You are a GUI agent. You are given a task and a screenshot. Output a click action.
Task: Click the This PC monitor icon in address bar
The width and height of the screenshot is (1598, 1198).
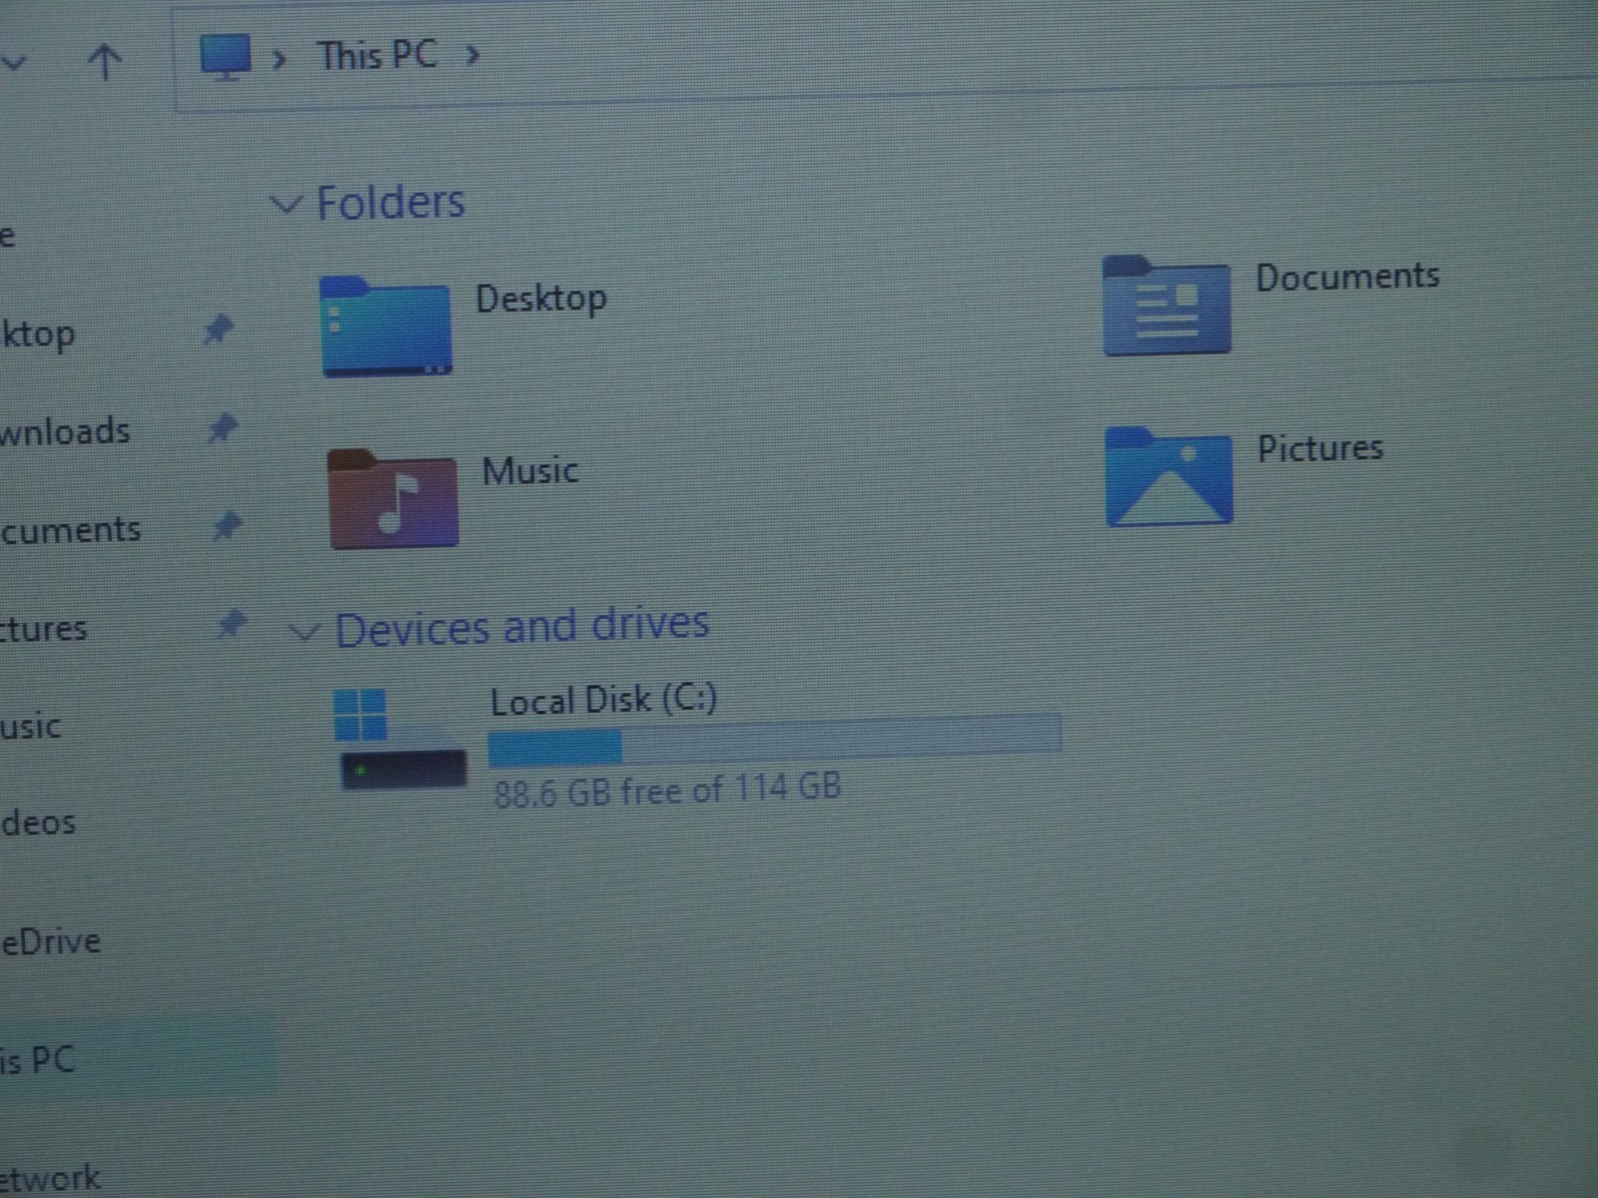pyautogui.click(x=225, y=57)
